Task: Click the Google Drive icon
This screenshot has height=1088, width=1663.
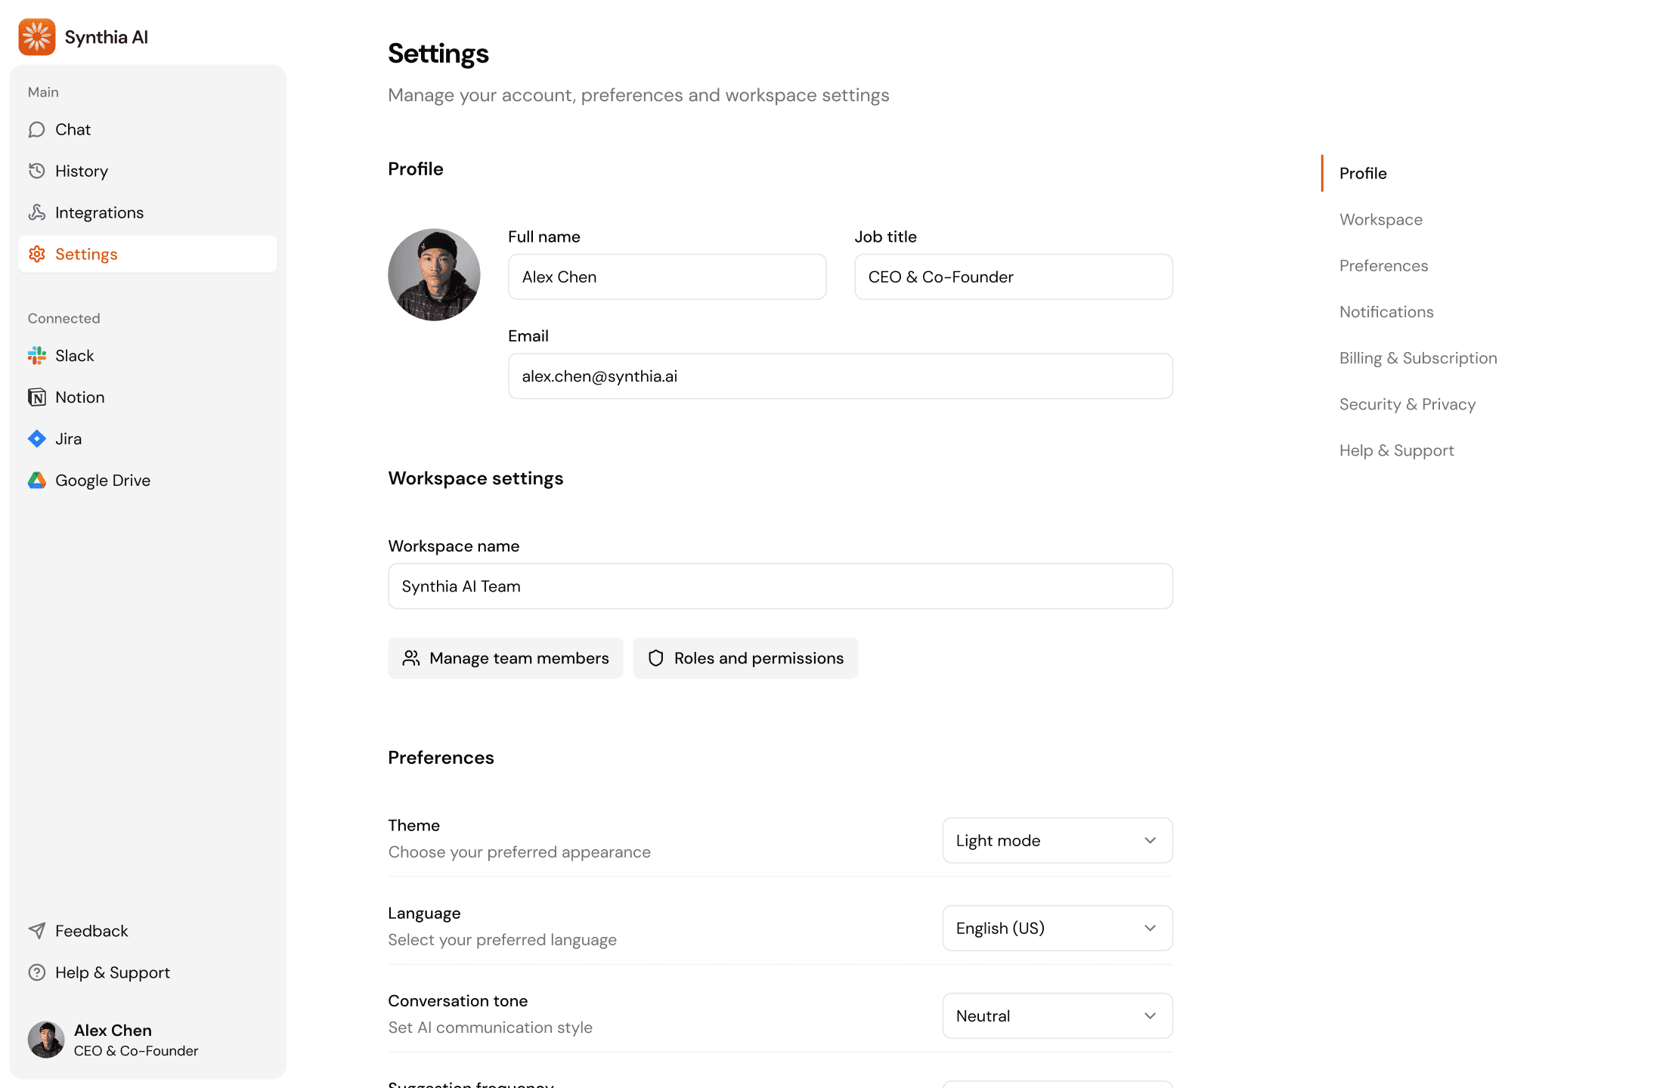Action: pos(36,480)
